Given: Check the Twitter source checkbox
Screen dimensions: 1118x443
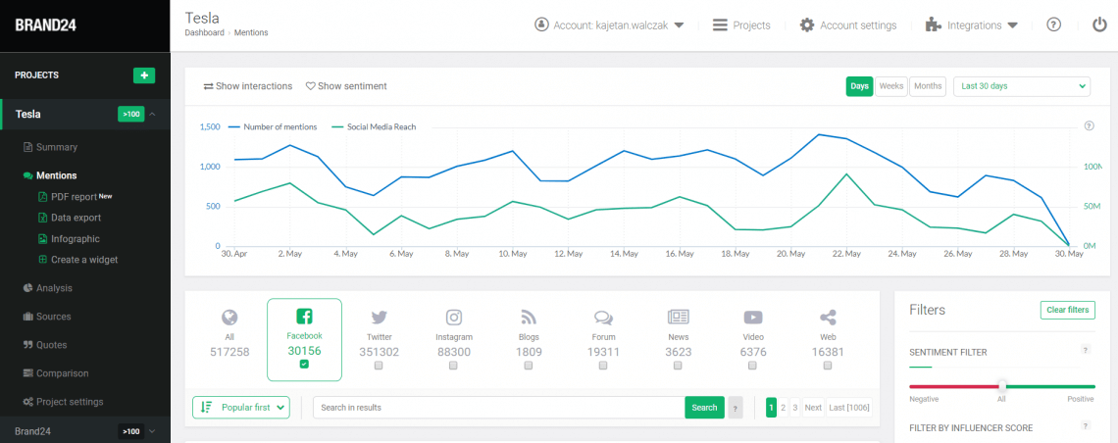Looking at the screenshot, I should click(x=379, y=366).
